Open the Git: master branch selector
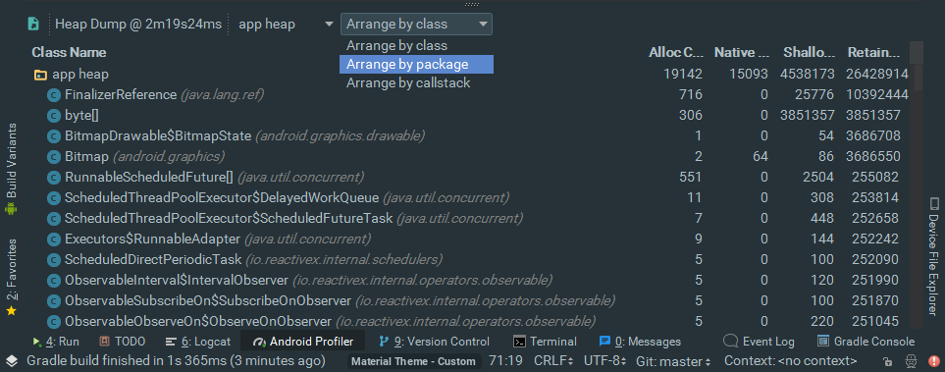The image size is (945, 372). click(673, 362)
